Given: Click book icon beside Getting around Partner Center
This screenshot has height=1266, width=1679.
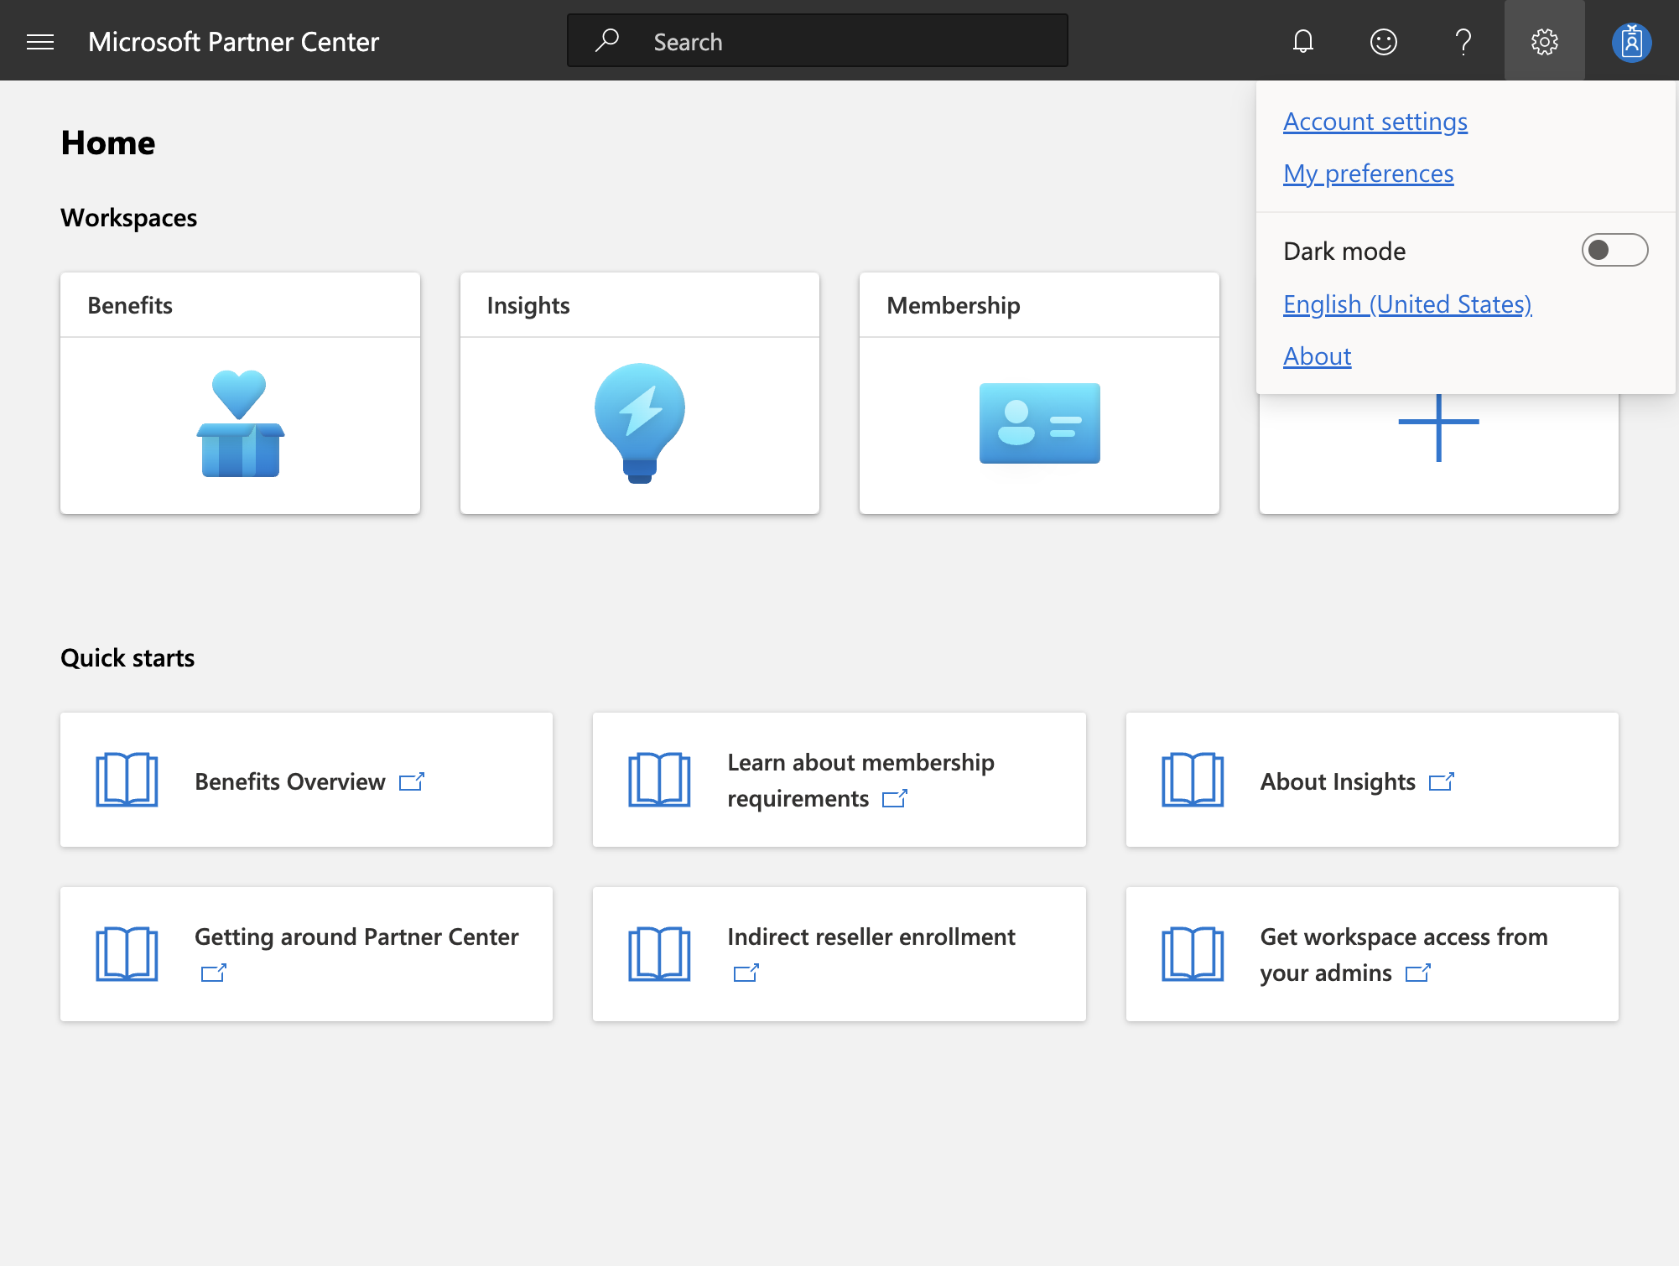Looking at the screenshot, I should 127,954.
